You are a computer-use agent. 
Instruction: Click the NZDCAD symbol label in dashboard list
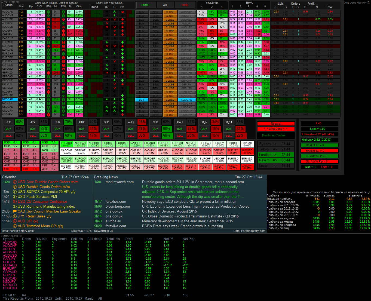10,100
